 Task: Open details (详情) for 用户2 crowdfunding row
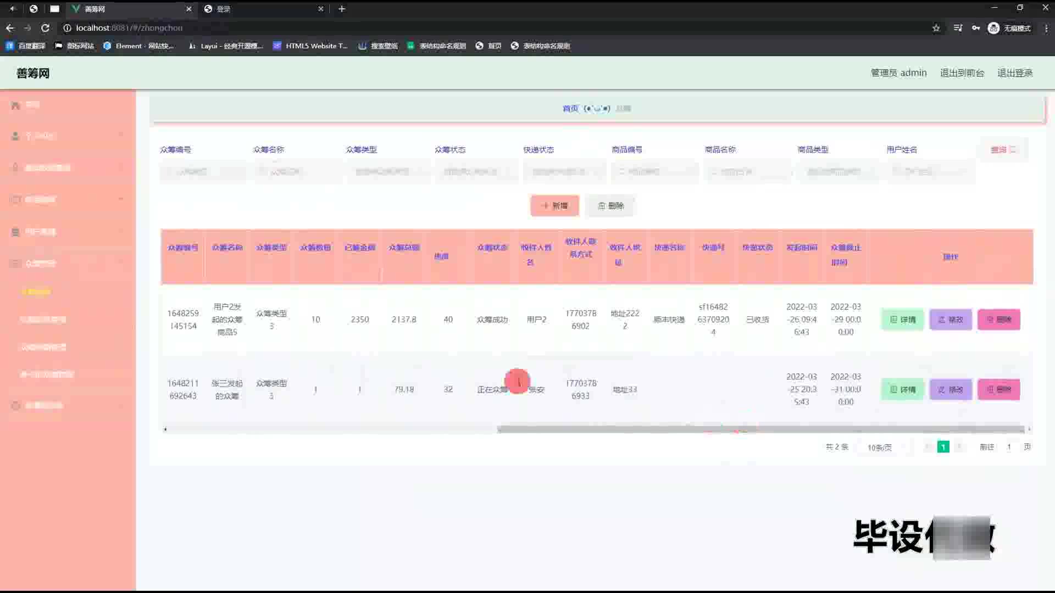click(x=902, y=320)
